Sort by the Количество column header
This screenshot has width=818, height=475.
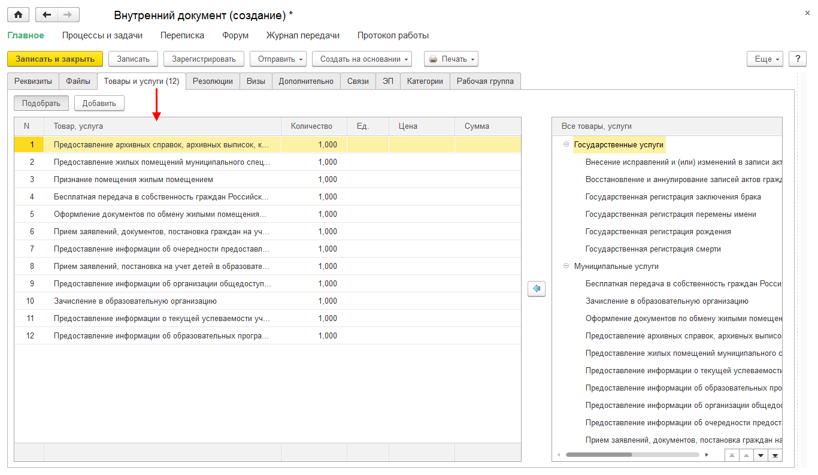314,126
